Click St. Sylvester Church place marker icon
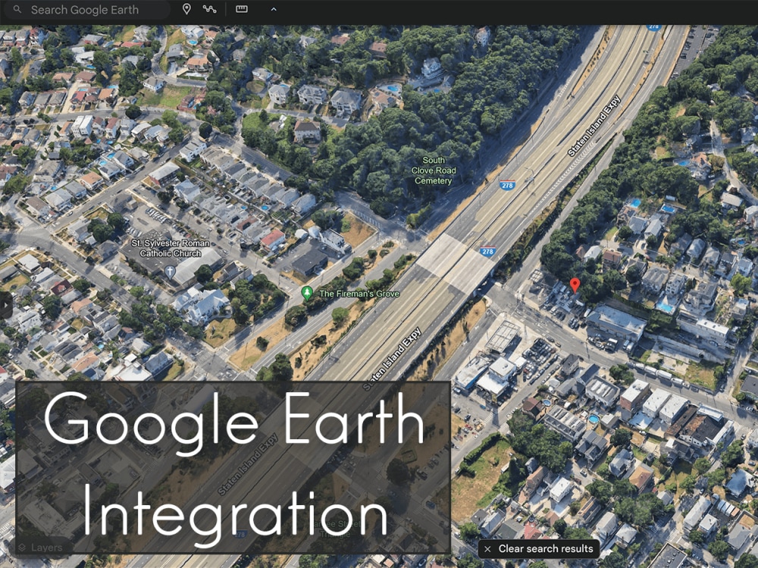Viewport: 758px width, 568px height. coord(170,272)
